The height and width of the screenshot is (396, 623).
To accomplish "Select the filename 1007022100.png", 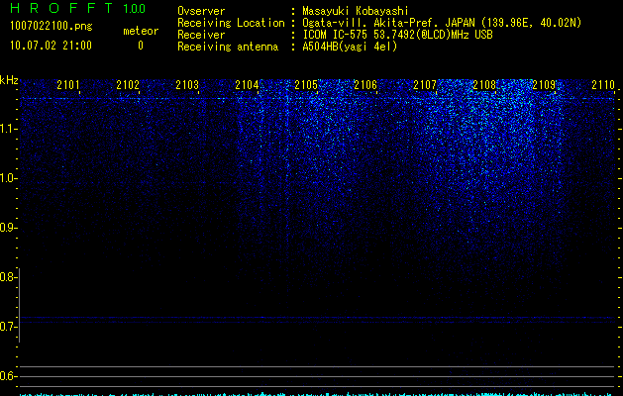I will (x=51, y=27).
